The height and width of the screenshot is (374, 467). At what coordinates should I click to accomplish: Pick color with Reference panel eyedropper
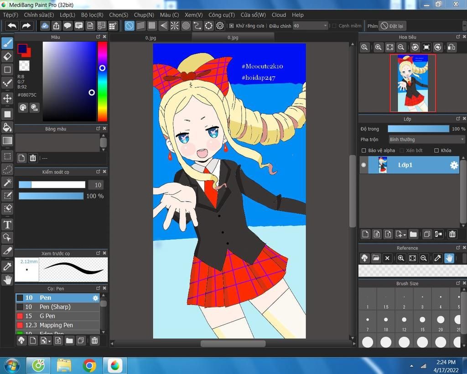pos(437,258)
